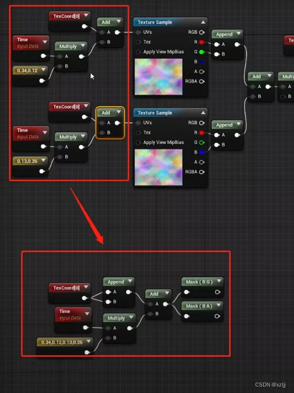Click the top Texture Sample red R pin
The width and height of the screenshot is (294, 393).
202,42
